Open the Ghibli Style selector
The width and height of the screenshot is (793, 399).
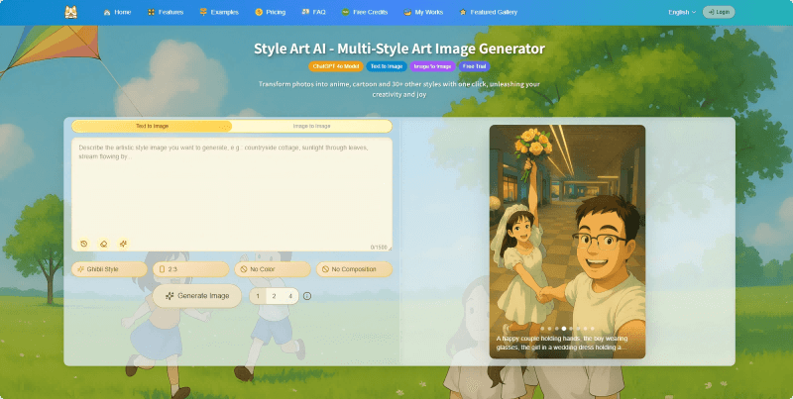pyautogui.click(x=109, y=269)
